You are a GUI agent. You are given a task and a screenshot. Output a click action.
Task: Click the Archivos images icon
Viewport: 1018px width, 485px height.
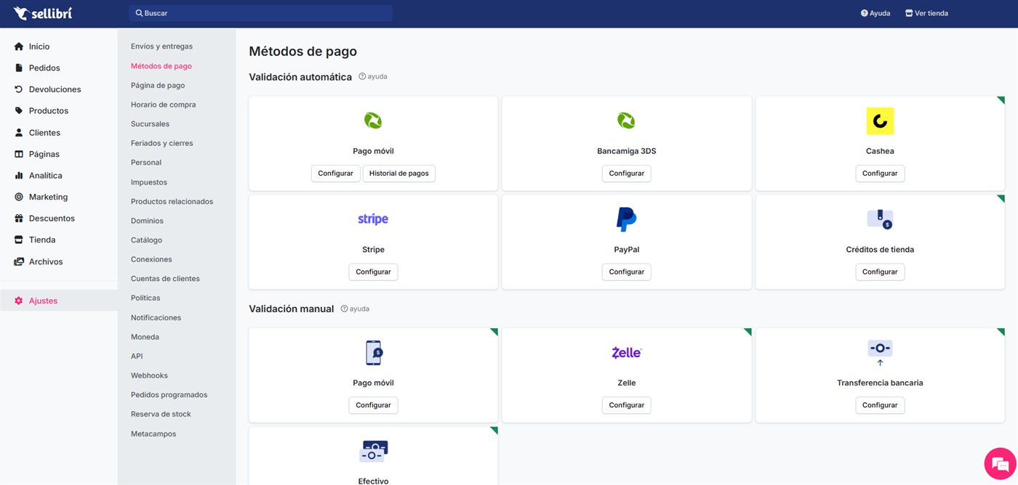[x=19, y=261]
